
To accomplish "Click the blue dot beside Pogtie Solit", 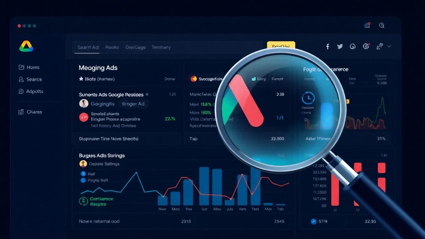I will click(83, 180).
